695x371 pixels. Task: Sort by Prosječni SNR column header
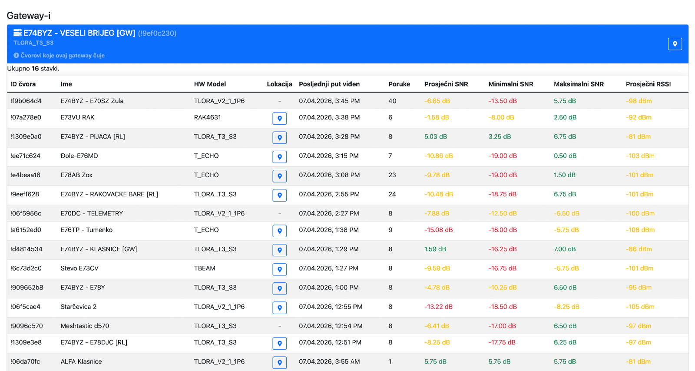tap(446, 84)
